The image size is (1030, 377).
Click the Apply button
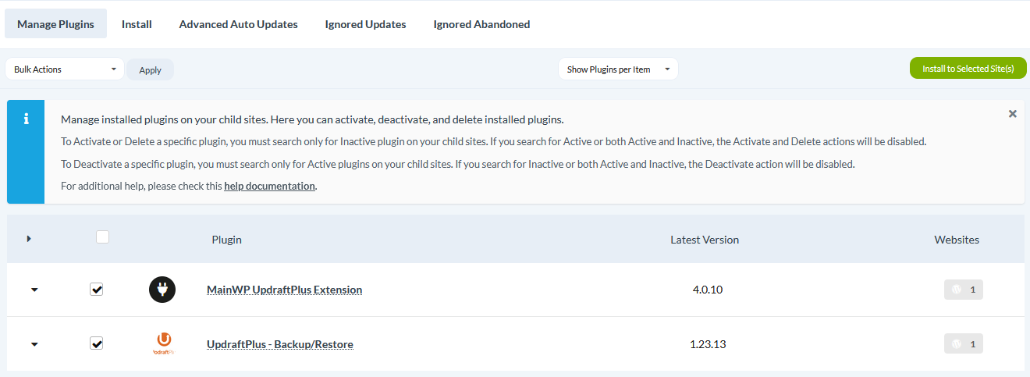pos(150,69)
